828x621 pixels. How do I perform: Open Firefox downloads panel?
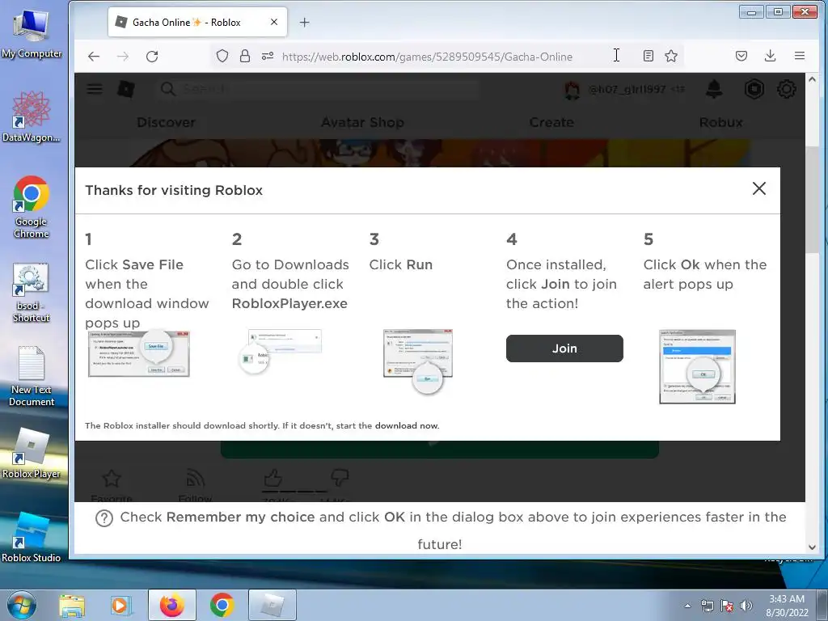pyautogui.click(x=771, y=56)
